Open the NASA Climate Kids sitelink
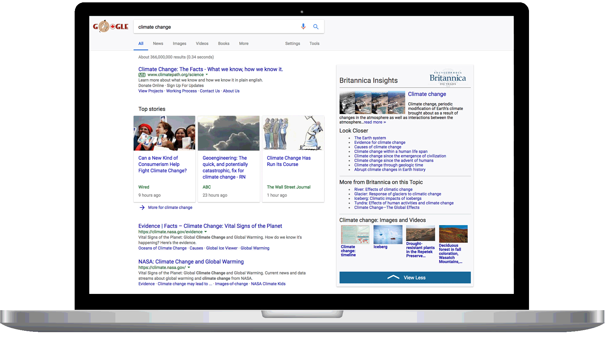This screenshot has width=605, height=343. (x=268, y=284)
